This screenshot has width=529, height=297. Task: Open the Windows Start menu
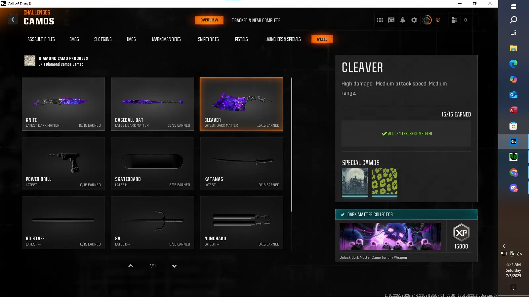(513, 7)
